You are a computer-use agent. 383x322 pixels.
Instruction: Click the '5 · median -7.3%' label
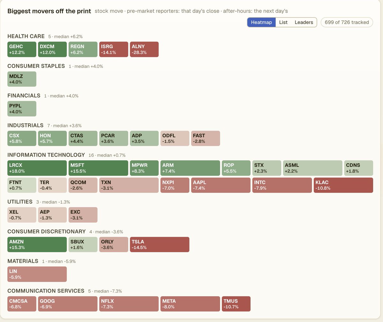tap(105, 291)
